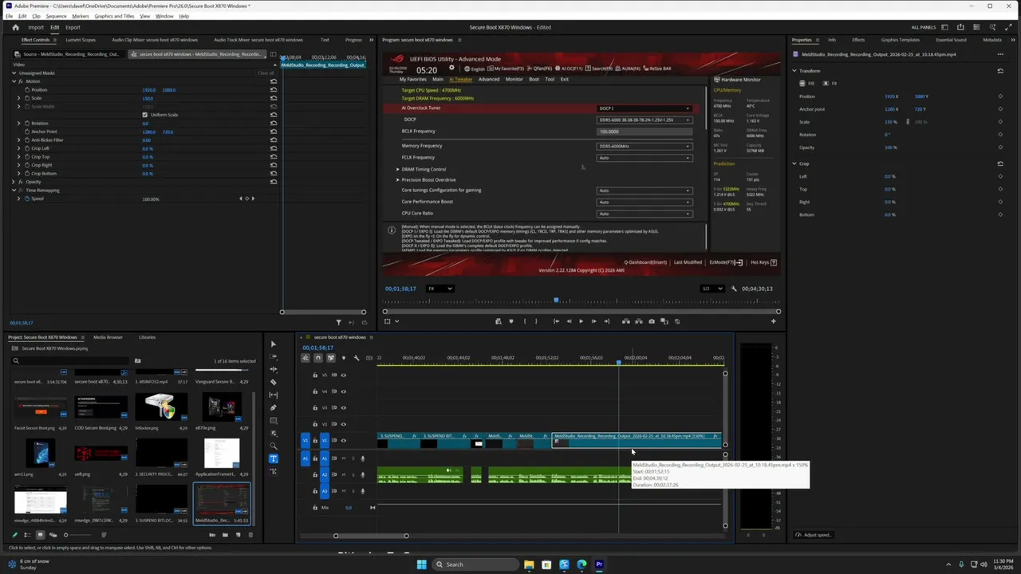Select the Zoom tool in the toolbox
This screenshot has width=1021, height=574.
coord(274,446)
